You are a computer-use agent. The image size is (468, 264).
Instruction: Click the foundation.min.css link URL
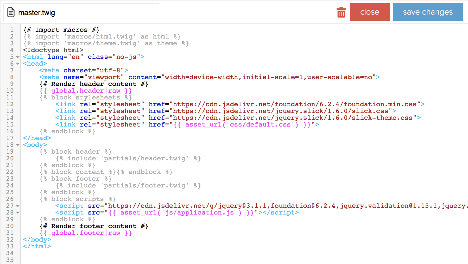295,104
